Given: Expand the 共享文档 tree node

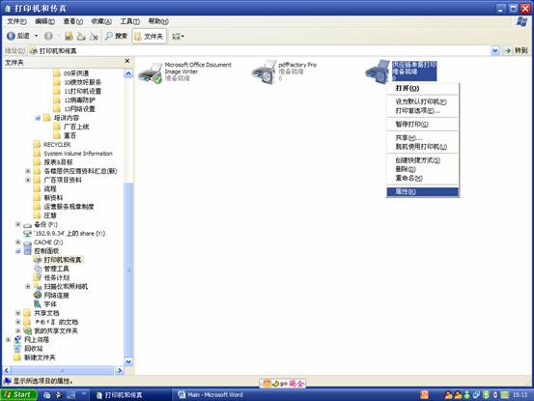Looking at the screenshot, I should point(18,313).
